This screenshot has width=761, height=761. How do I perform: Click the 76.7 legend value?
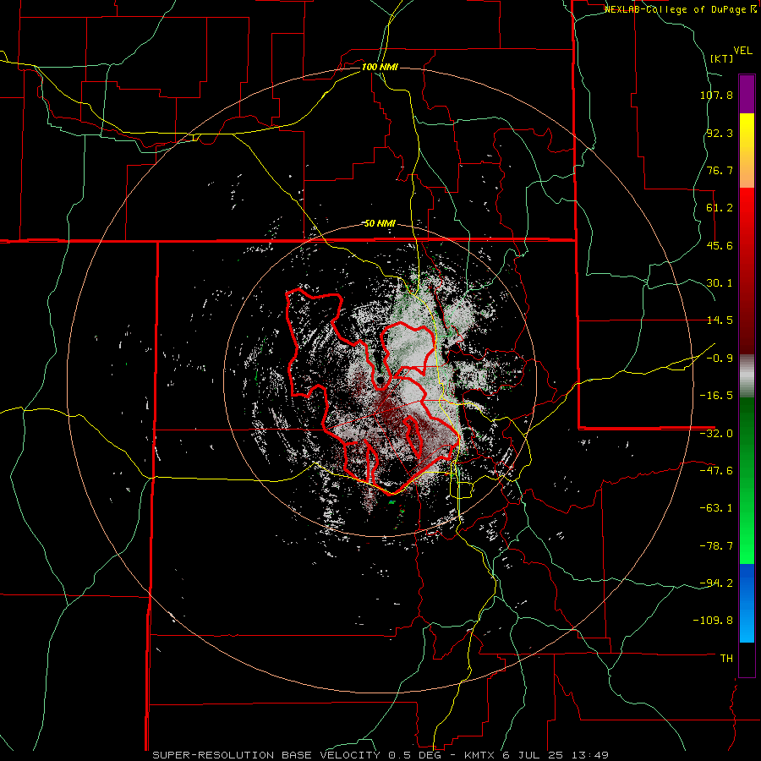[x=720, y=170]
